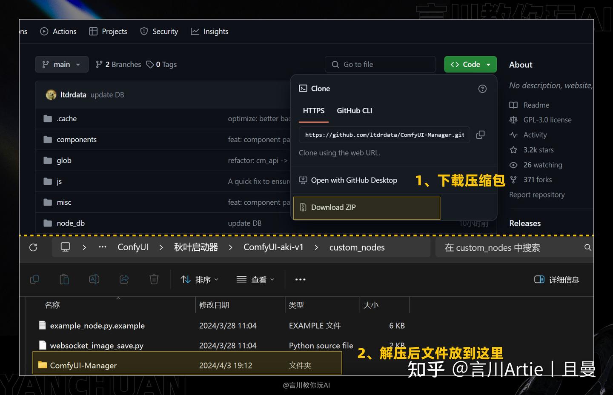Open the Readme link in About
This screenshot has width=613, height=395.
point(529,105)
